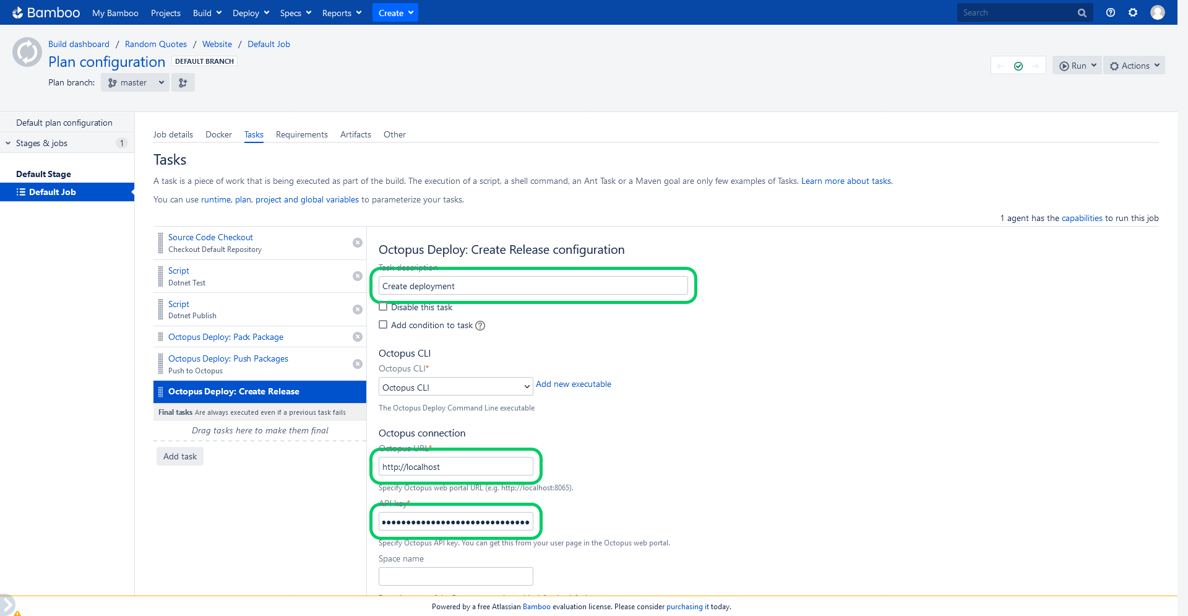The width and height of the screenshot is (1188, 616).
Task: Click Add new executable link
Action: tap(574, 384)
